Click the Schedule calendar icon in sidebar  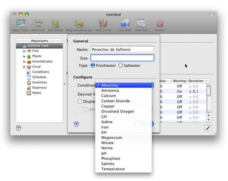(29, 77)
